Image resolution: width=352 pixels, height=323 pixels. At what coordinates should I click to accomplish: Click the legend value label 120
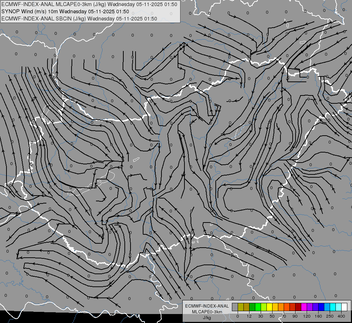[307, 316]
